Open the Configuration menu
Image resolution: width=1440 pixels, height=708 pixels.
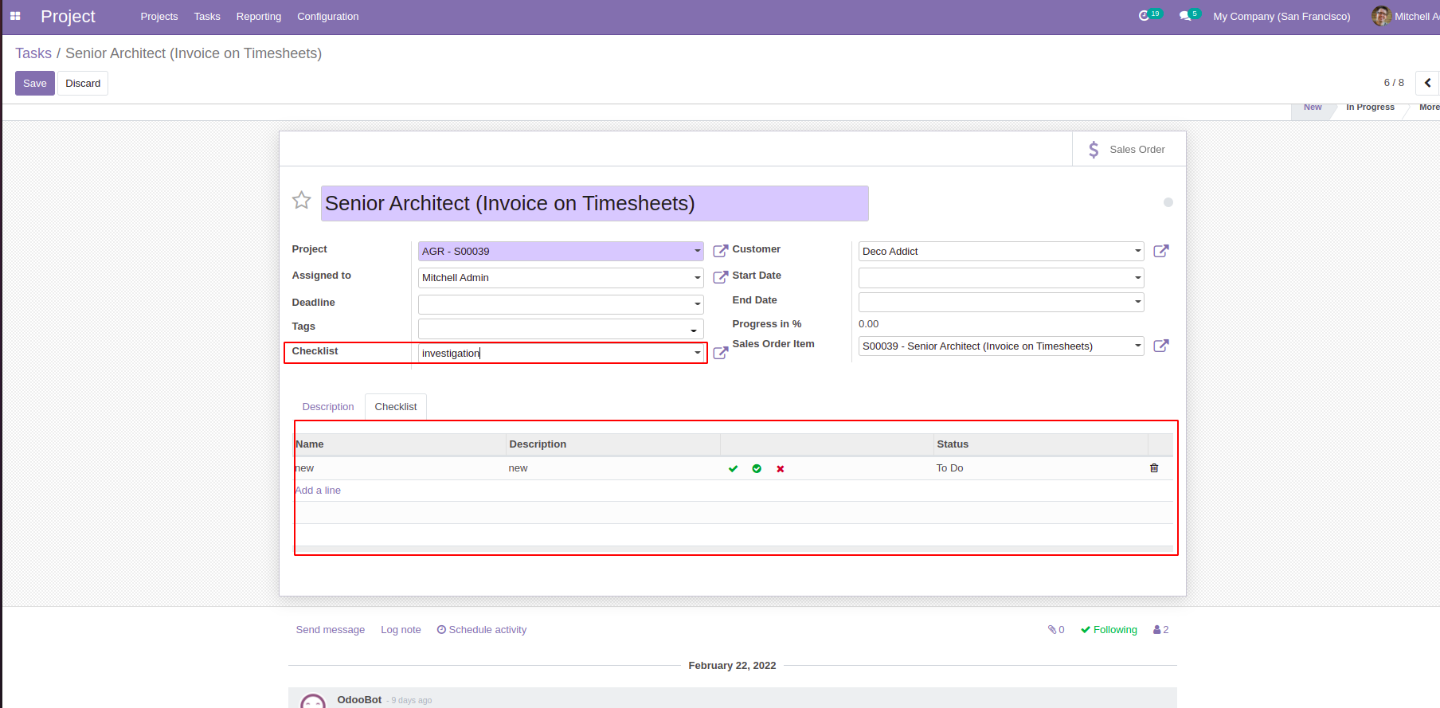pos(328,17)
